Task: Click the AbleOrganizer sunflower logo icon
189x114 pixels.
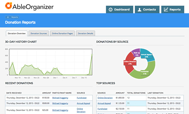Action: coord(9,6)
